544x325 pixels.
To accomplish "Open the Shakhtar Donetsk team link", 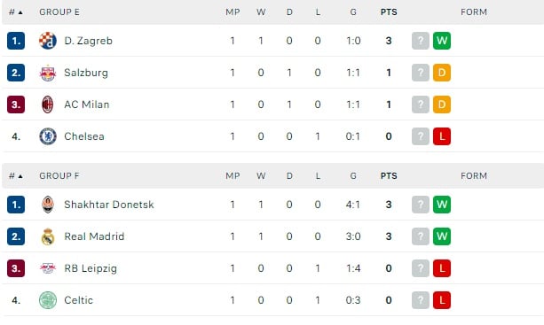I will coord(109,205).
